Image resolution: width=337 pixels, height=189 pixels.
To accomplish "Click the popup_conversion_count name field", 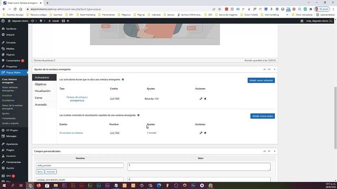I will (x=80, y=180).
